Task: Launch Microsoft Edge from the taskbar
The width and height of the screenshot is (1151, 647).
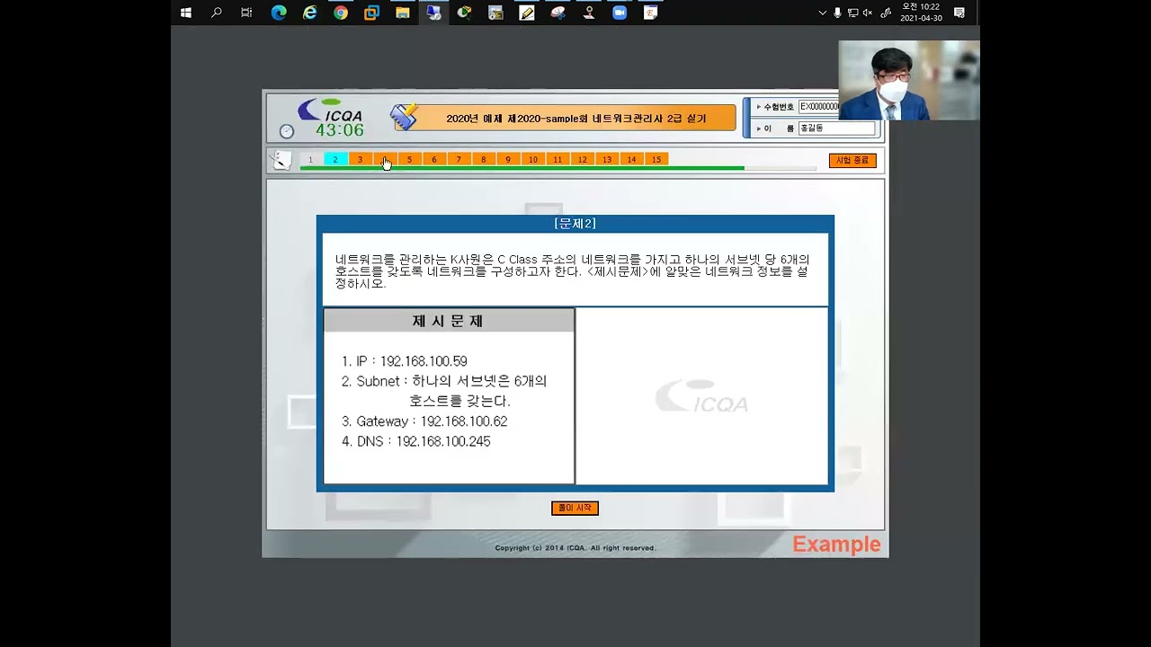Action: pos(279,13)
